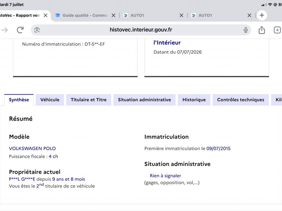Close the Guide qualité tab
The image size is (282, 211).
click(x=113, y=15)
